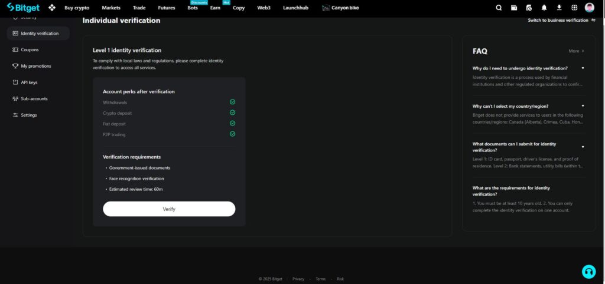This screenshot has height=284, width=605.
Task: Select Coupons label in the sidebar
Action: click(x=30, y=49)
